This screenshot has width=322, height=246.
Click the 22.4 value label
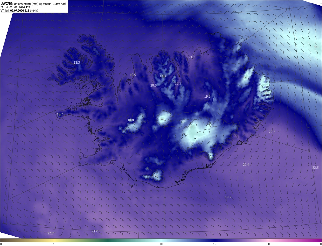246,165
